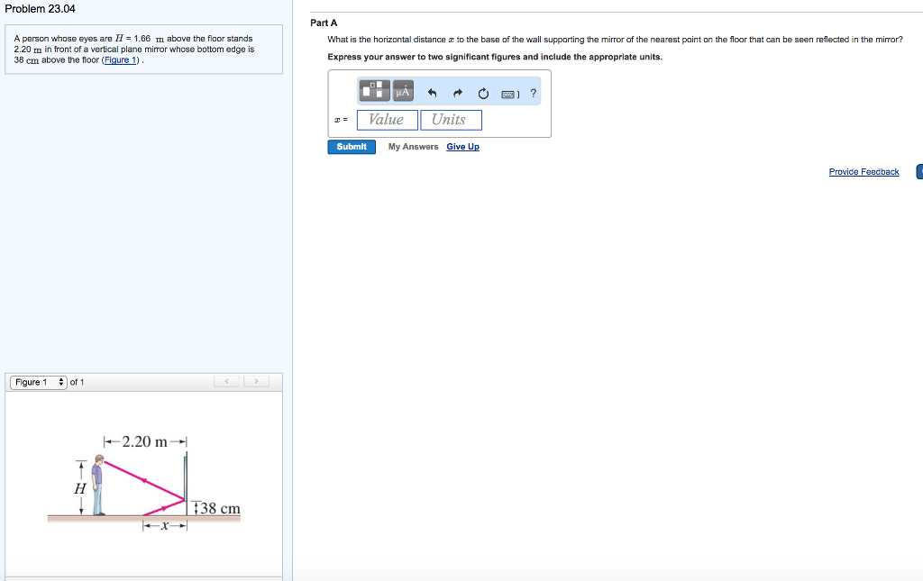Advance to next figure with right arrow
Viewport: 923px width, 581px height.
coord(256,381)
